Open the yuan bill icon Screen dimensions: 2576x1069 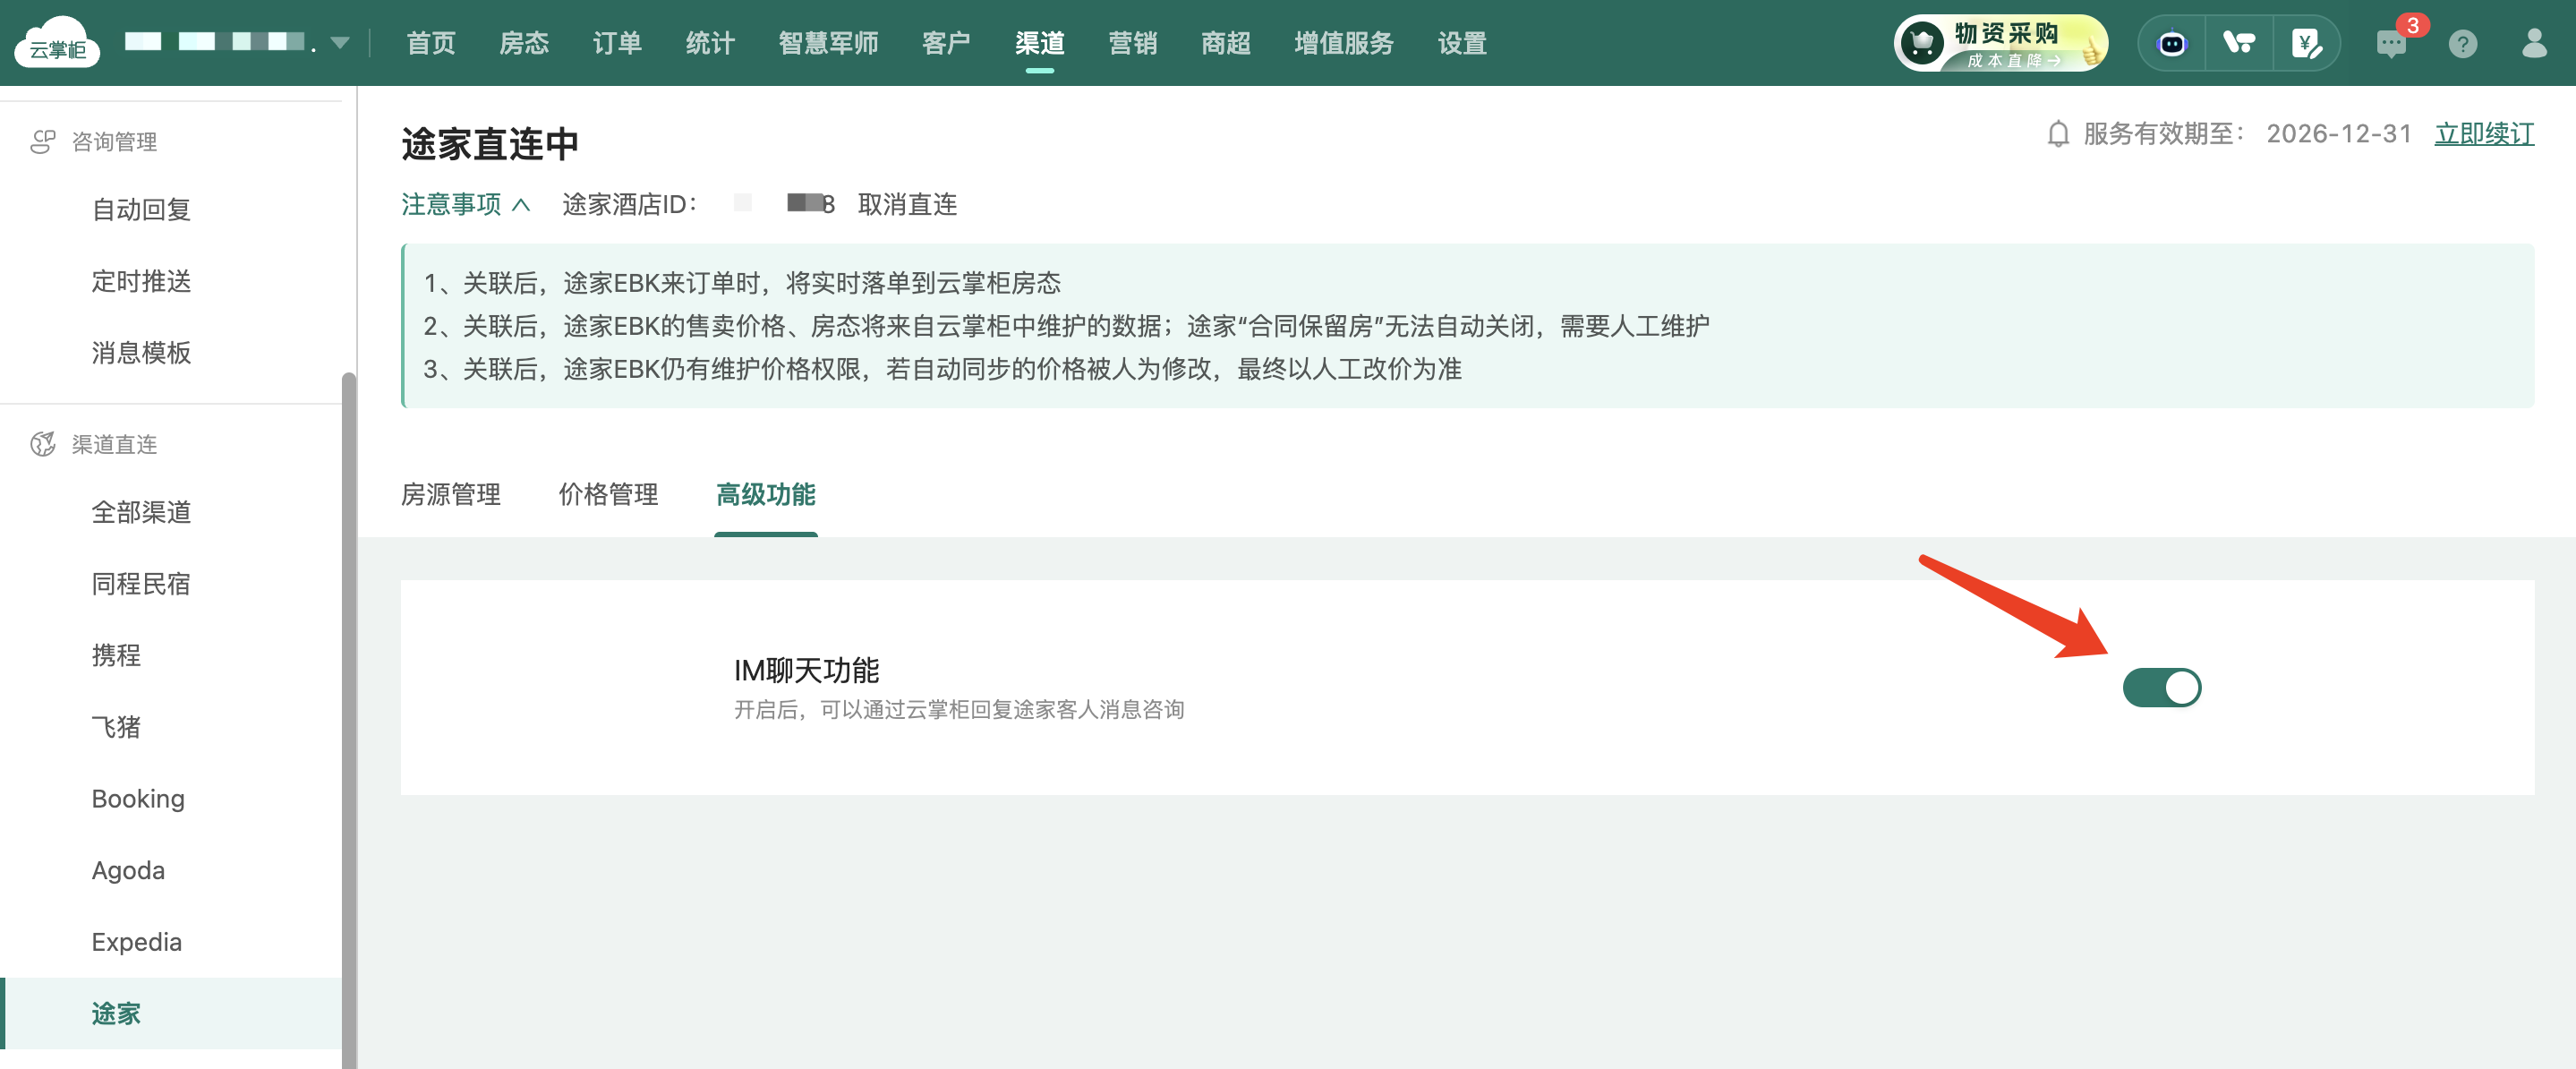point(2306,44)
